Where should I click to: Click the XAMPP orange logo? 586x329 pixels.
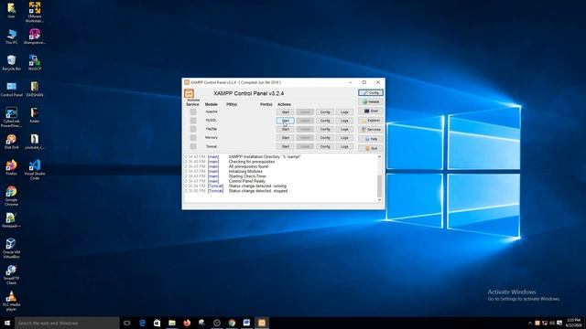[x=189, y=93]
